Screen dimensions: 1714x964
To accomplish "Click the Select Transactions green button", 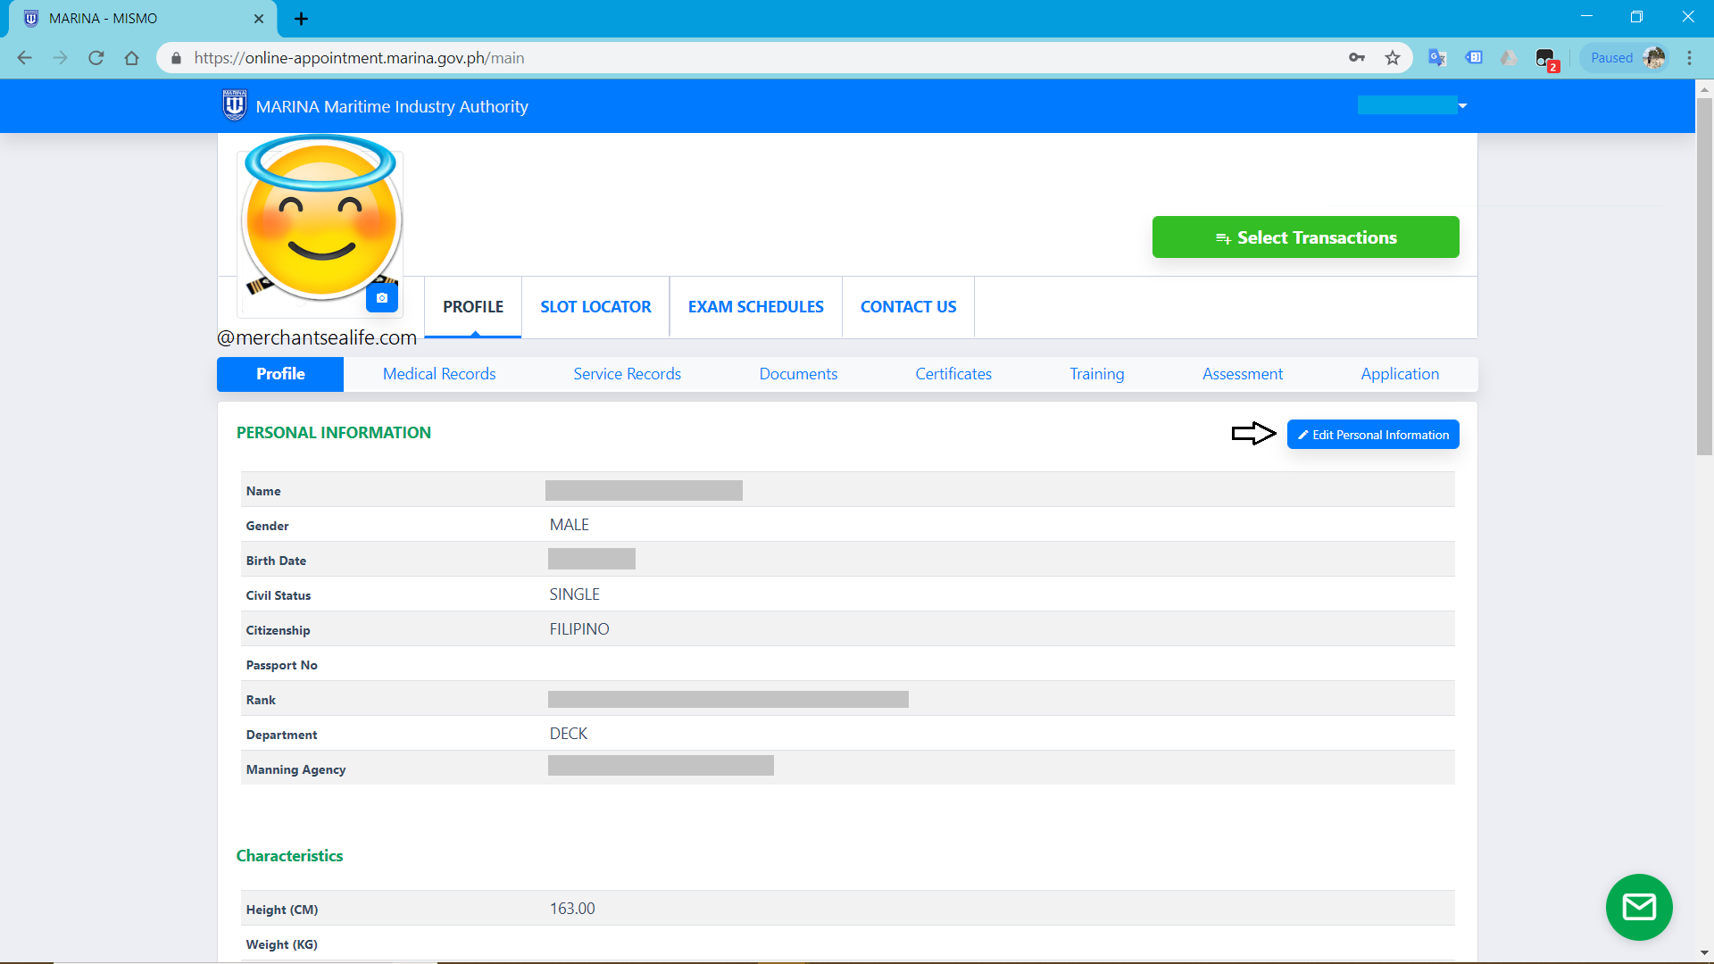I will [x=1305, y=236].
